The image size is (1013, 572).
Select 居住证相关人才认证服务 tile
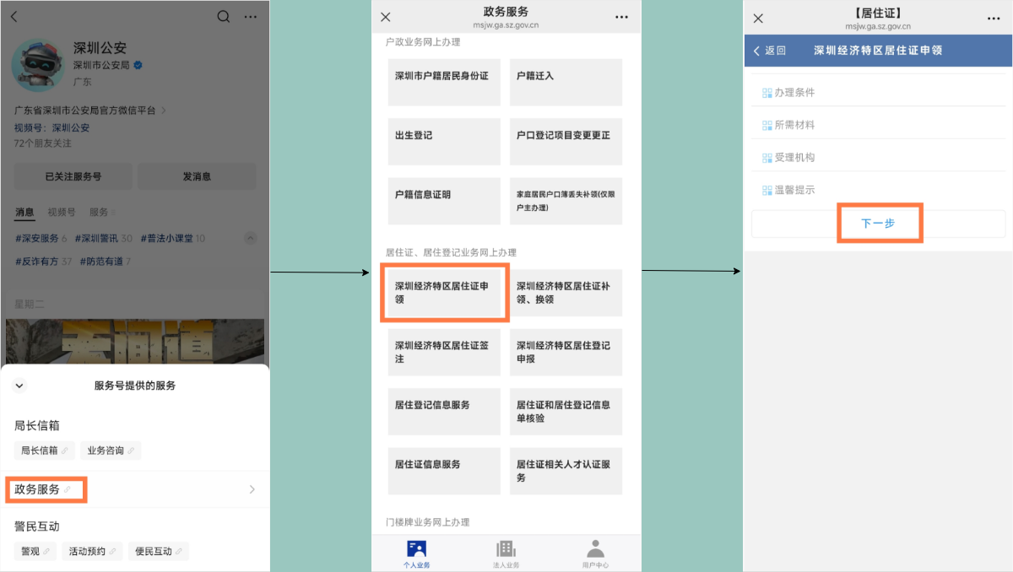point(566,471)
